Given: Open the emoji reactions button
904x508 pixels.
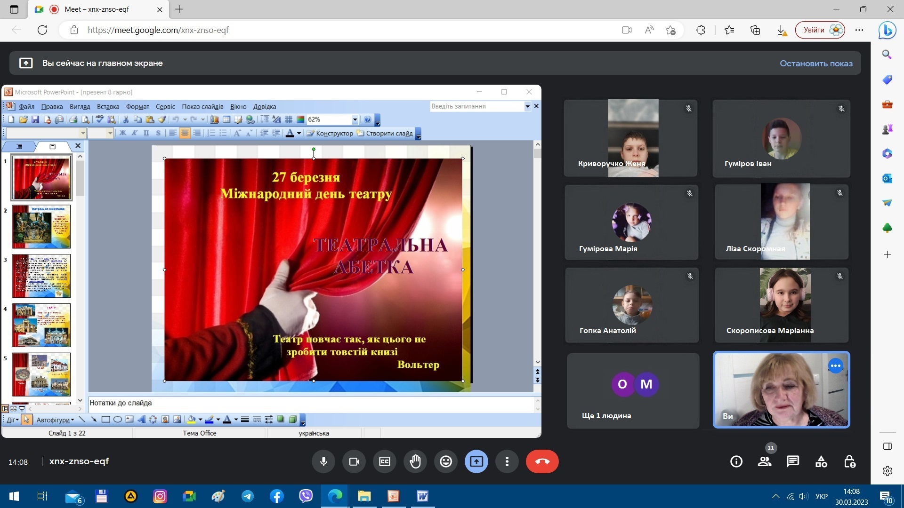Looking at the screenshot, I should 445,461.
